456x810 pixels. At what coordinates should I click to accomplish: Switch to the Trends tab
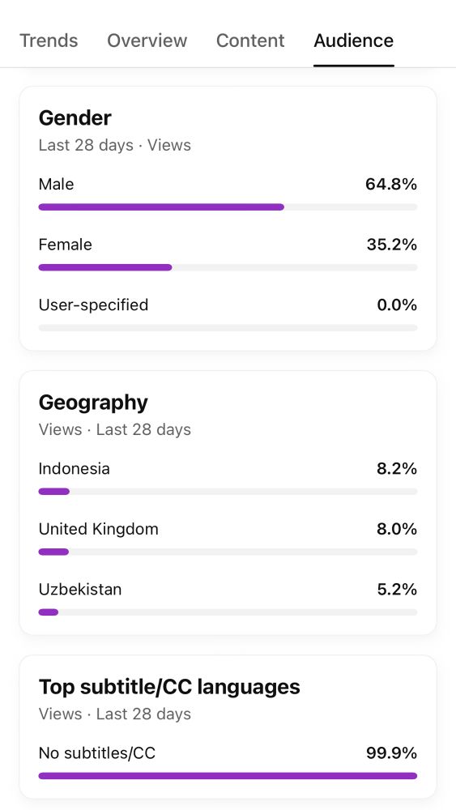coord(49,40)
